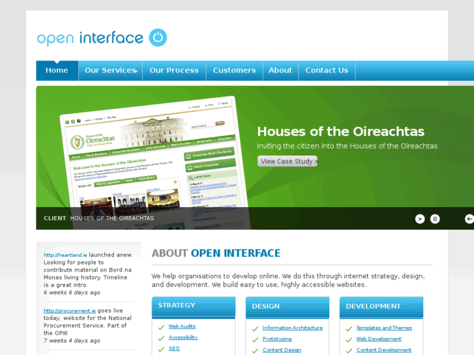The height and width of the screenshot is (355, 474).
Task: Open the SEO link
Action: click(x=174, y=348)
